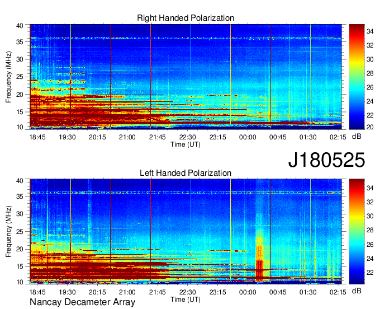
Task: Click 00:00 tick under Right Handed plot
Action: [248, 137]
